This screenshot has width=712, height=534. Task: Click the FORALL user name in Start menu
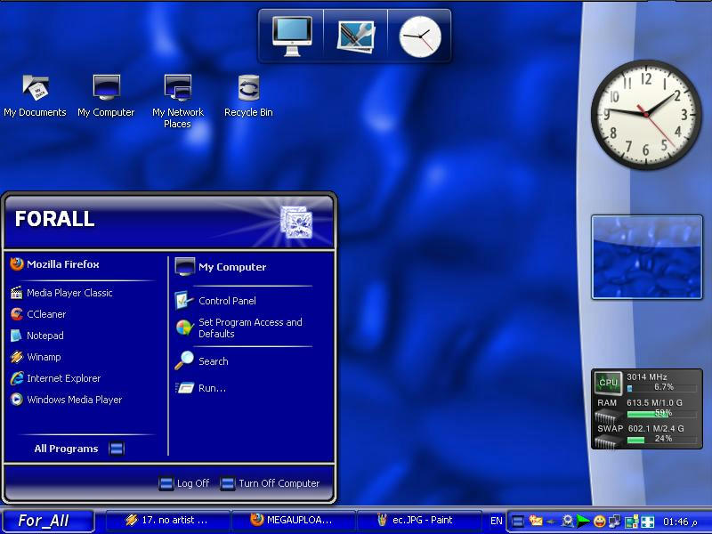pyautogui.click(x=54, y=219)
